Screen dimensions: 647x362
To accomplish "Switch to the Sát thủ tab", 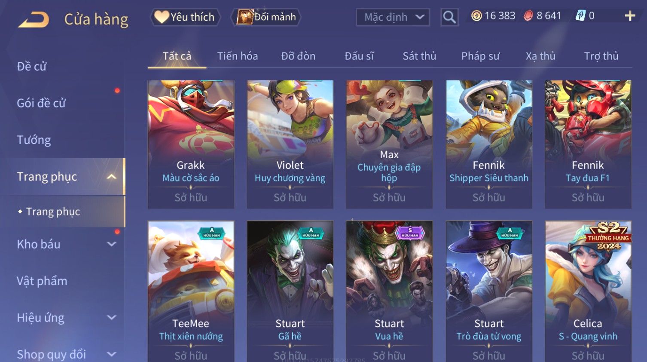I will click(419, 56).
